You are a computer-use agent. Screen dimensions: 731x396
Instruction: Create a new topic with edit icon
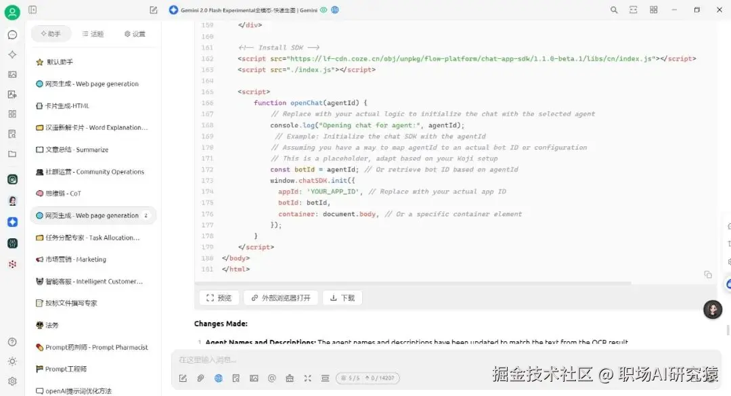coord(154,9)
